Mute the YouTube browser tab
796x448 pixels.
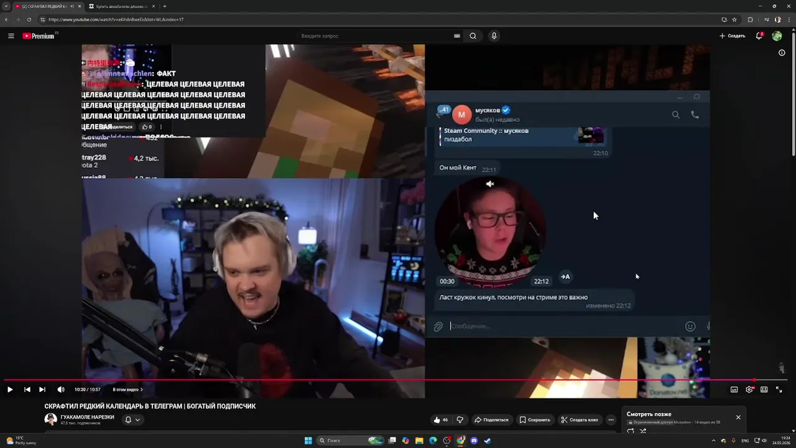[x=72, y=6]
